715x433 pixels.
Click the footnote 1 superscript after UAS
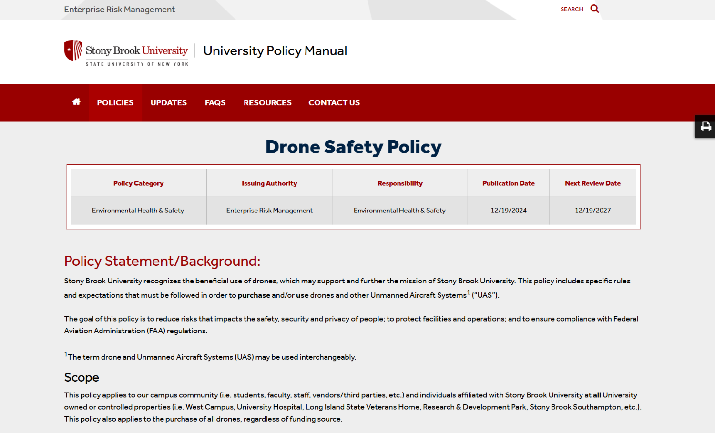(x=469, y=292)
